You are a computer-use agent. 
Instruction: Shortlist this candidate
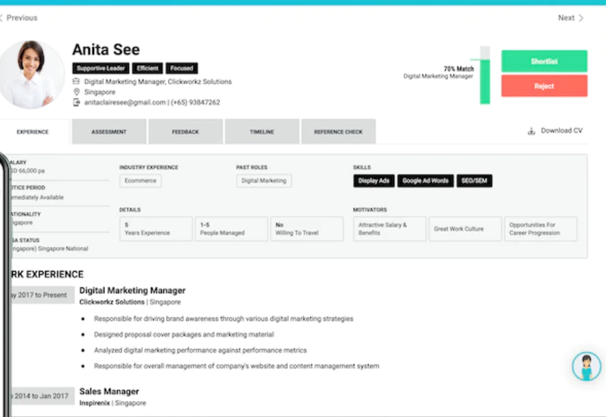(x=544, y=61)
